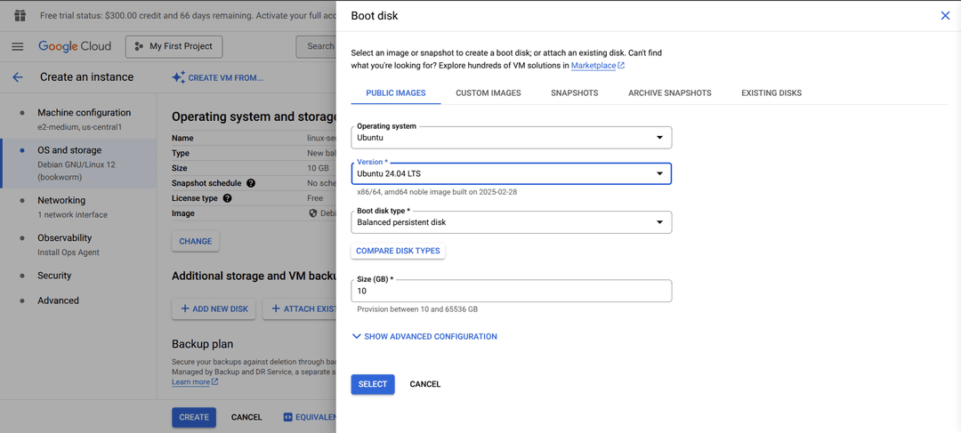The image size is (961, 433).
Task: Switch to the Archive Snapshots tab
Action: 670,93
